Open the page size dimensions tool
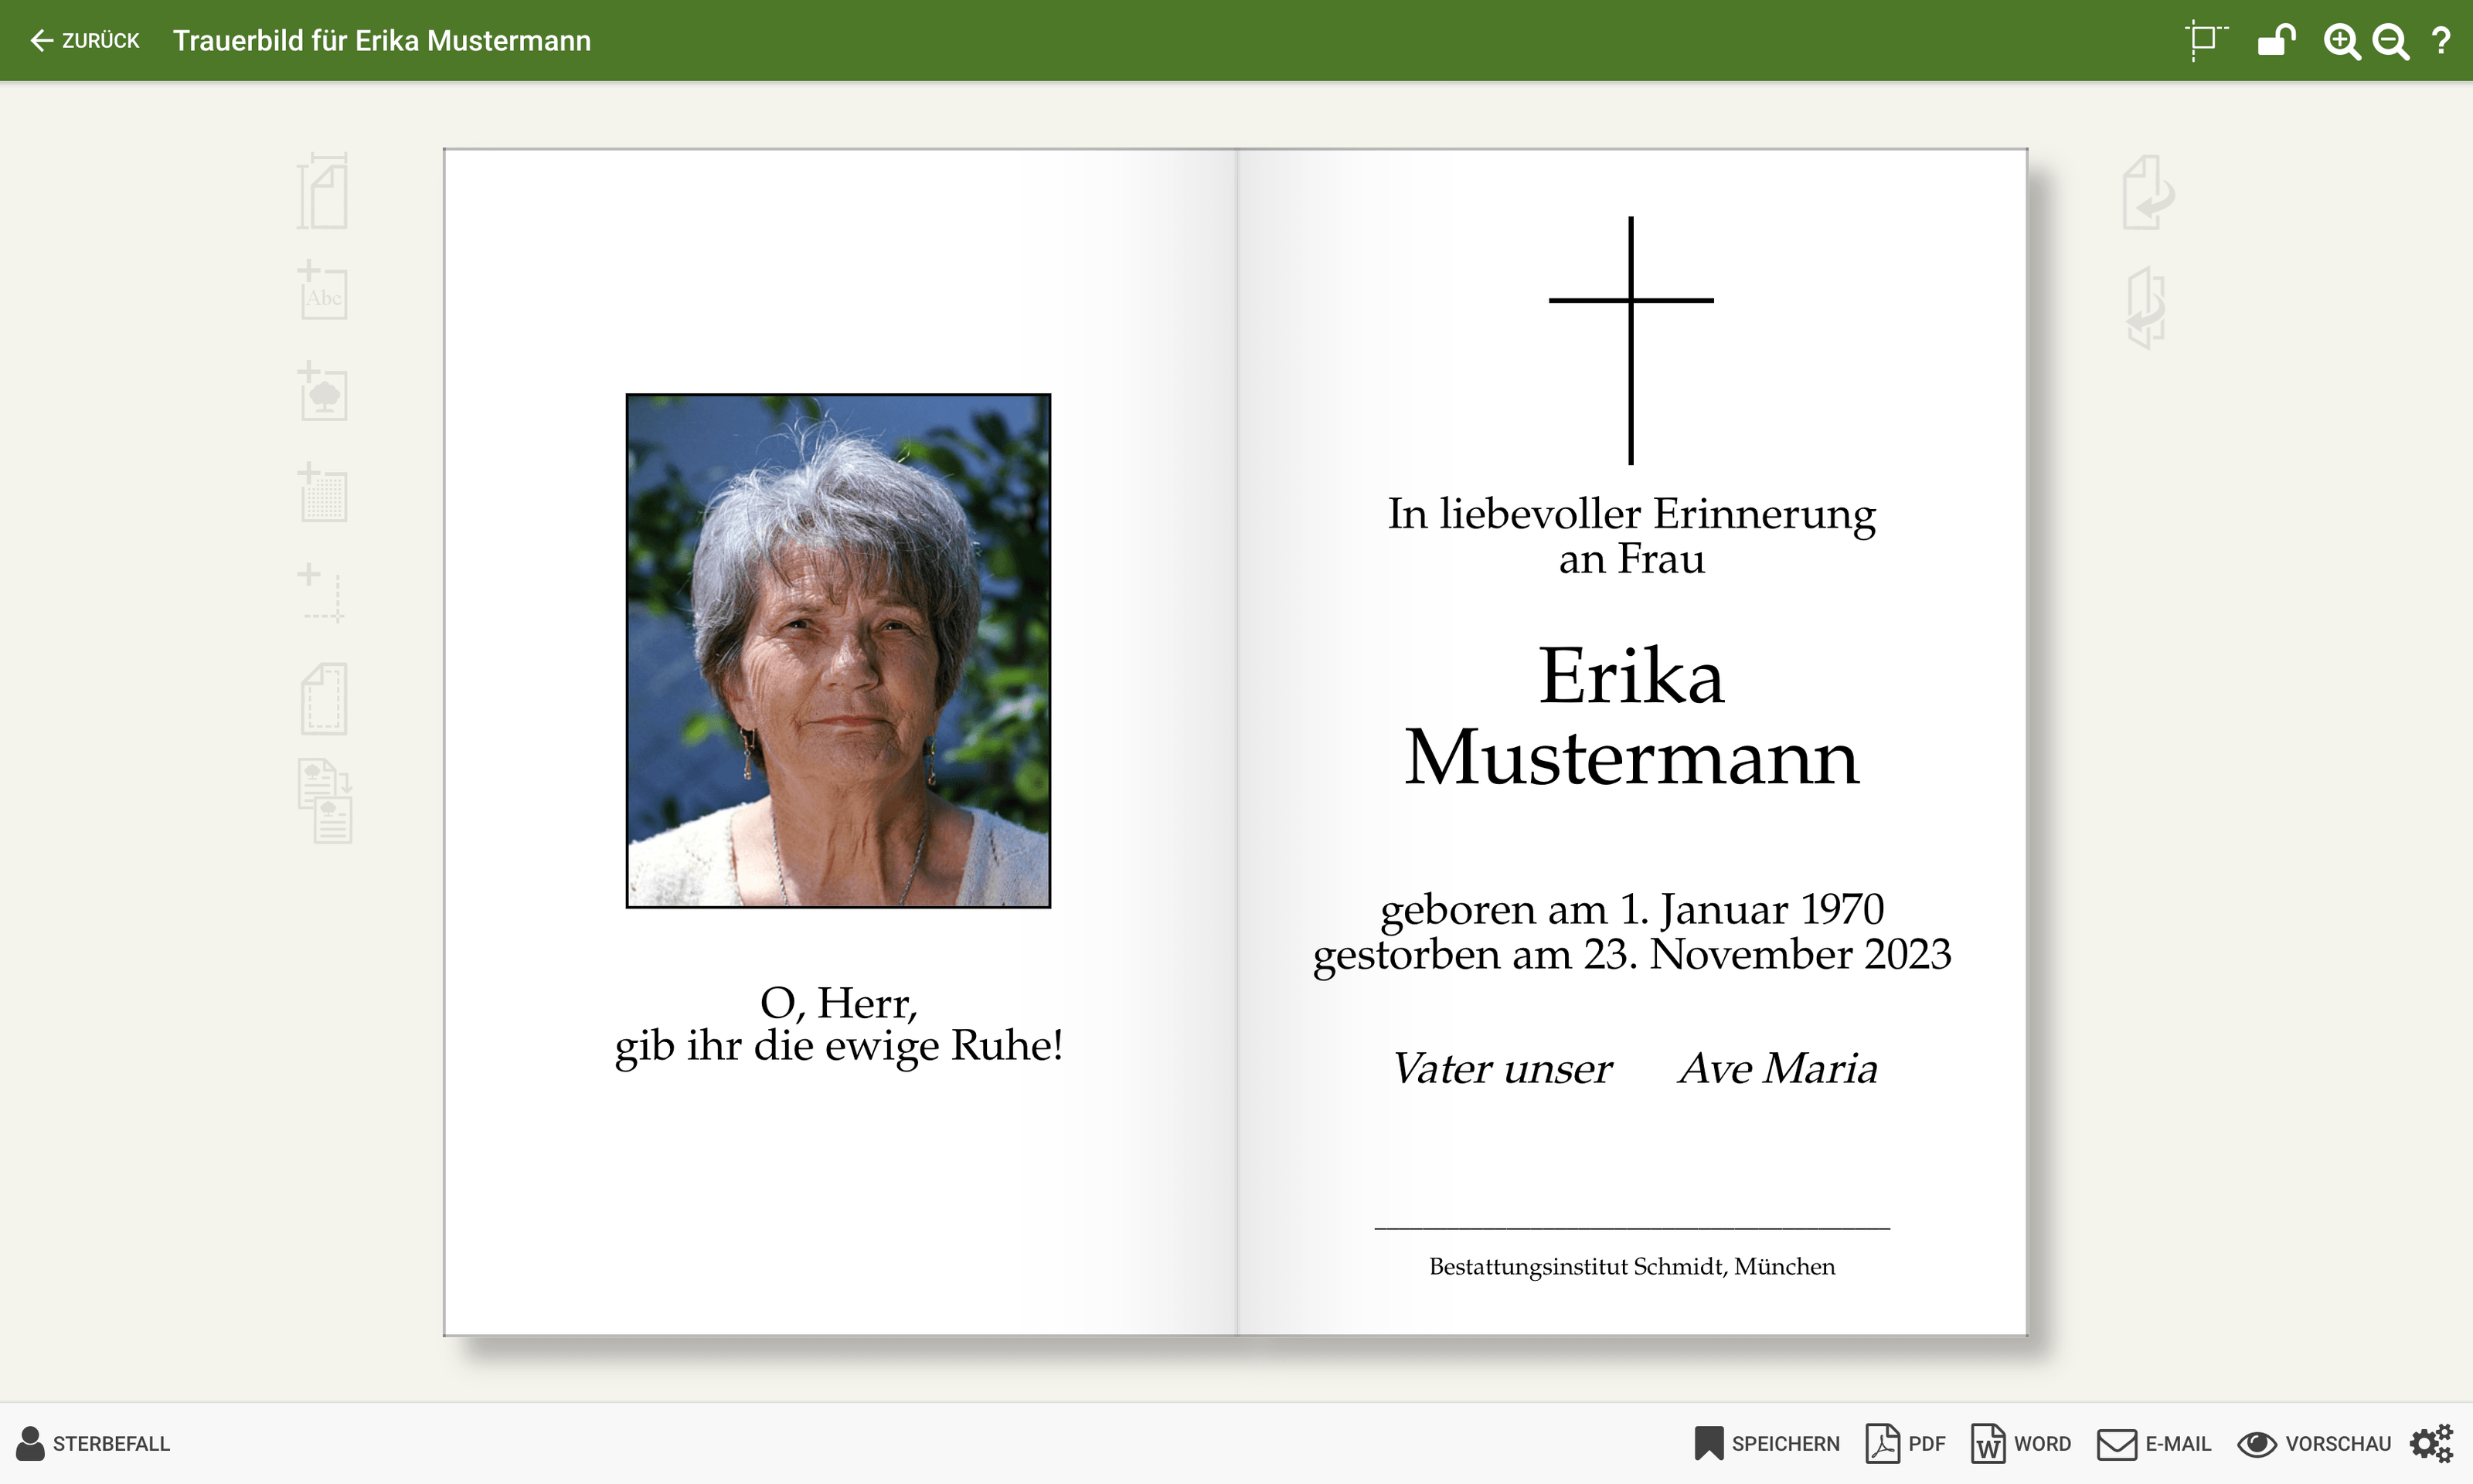 point(323,191)
